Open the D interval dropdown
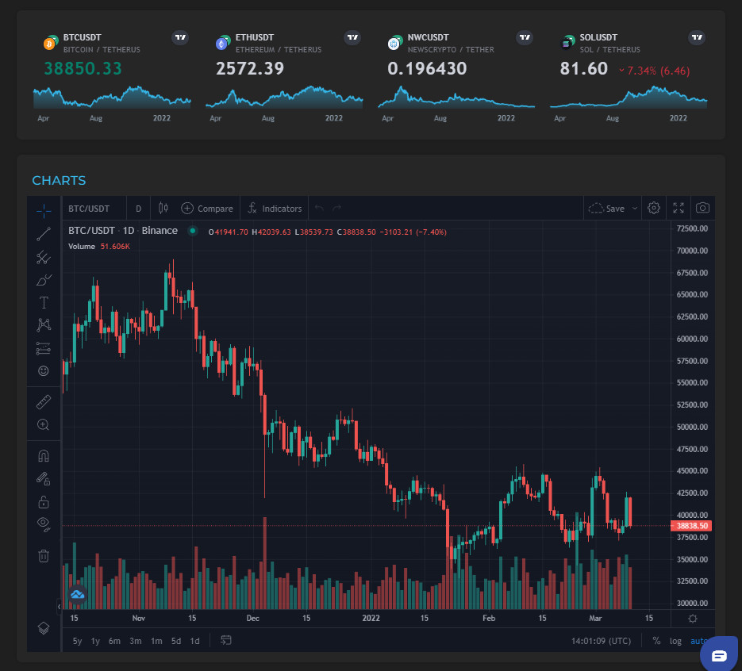The image size is (742, 671). coord(139,209)
